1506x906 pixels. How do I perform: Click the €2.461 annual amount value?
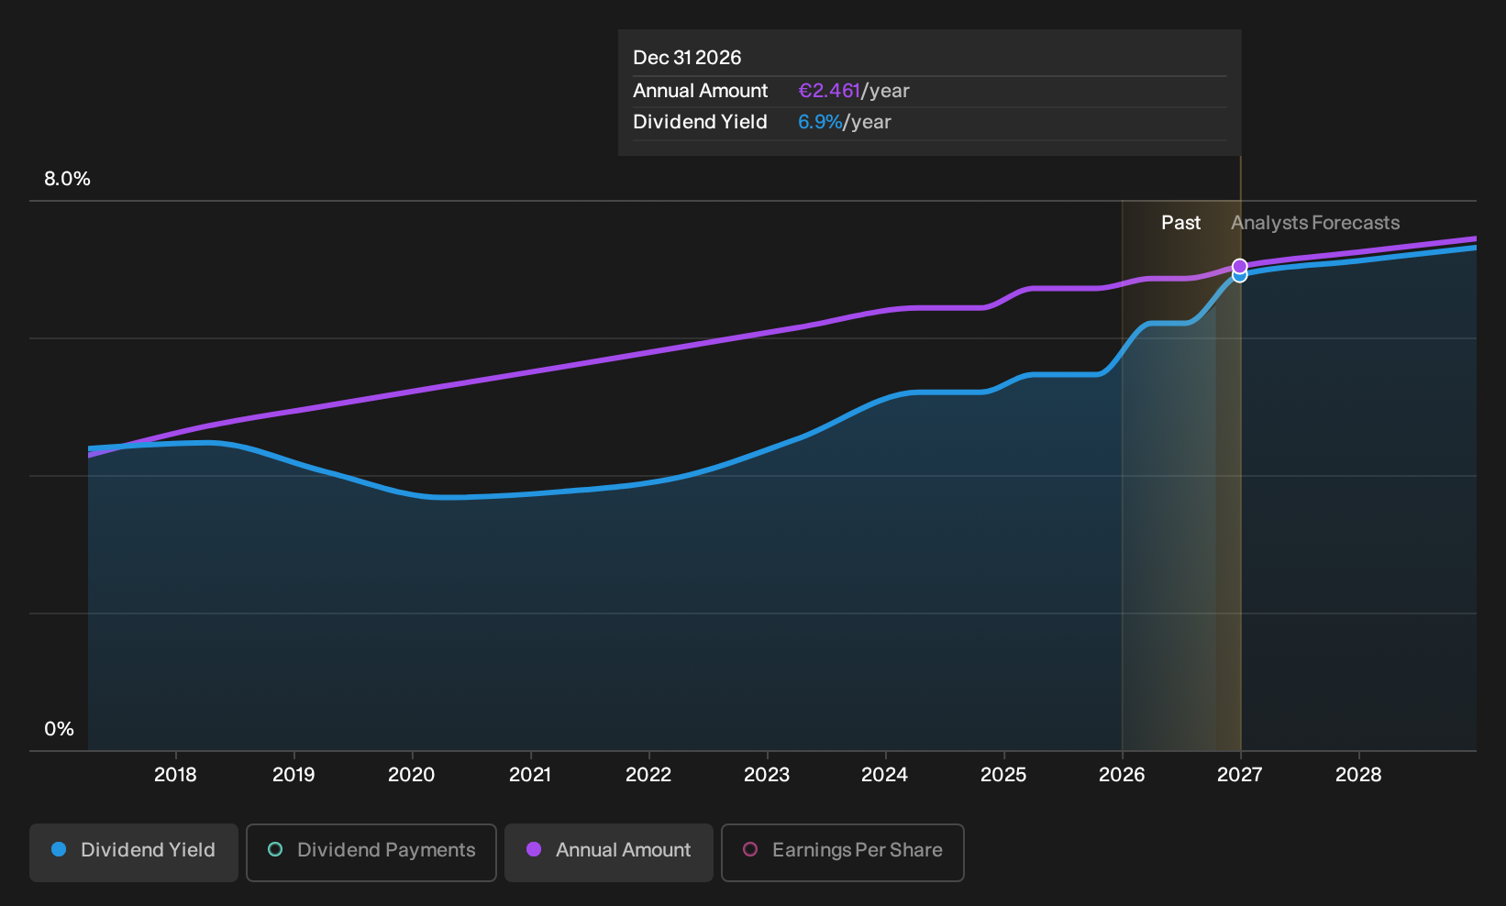click(829, 91)
